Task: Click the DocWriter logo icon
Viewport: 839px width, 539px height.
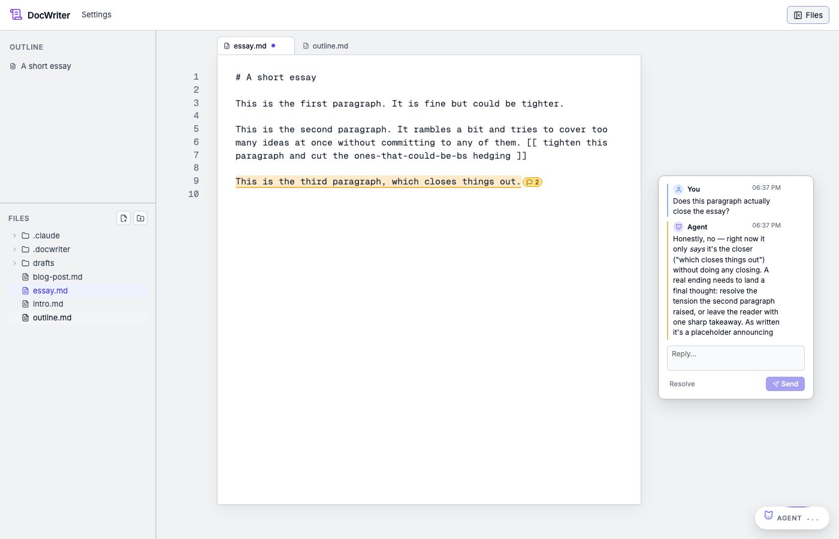Action: tap(16, 14)
